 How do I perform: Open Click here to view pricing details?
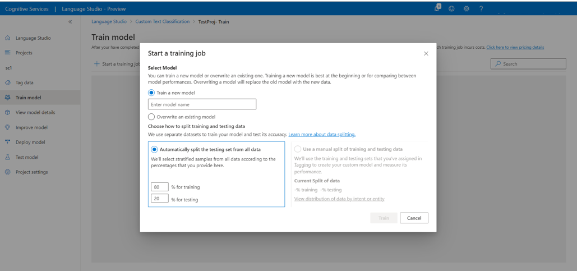coord(515,47)
